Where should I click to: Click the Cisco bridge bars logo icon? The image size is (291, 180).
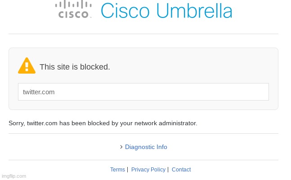[x=73, y=4]
